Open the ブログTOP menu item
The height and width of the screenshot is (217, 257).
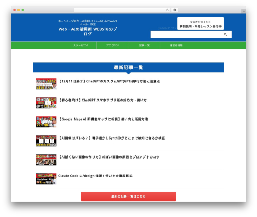click(x=113, y=45)
